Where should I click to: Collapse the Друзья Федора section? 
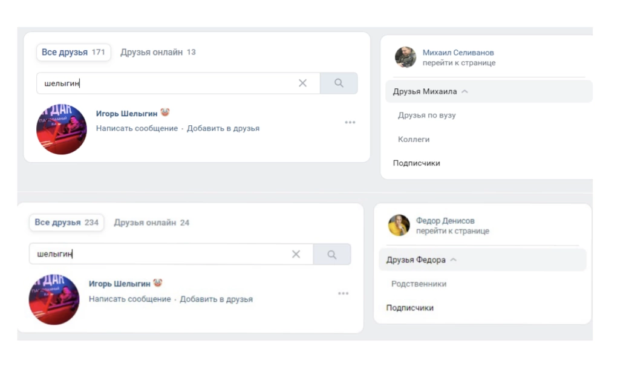[454, 260]
